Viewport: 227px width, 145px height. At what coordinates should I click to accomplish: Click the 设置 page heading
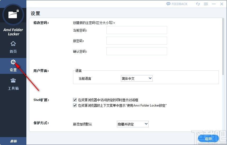[x=35, y=13]
